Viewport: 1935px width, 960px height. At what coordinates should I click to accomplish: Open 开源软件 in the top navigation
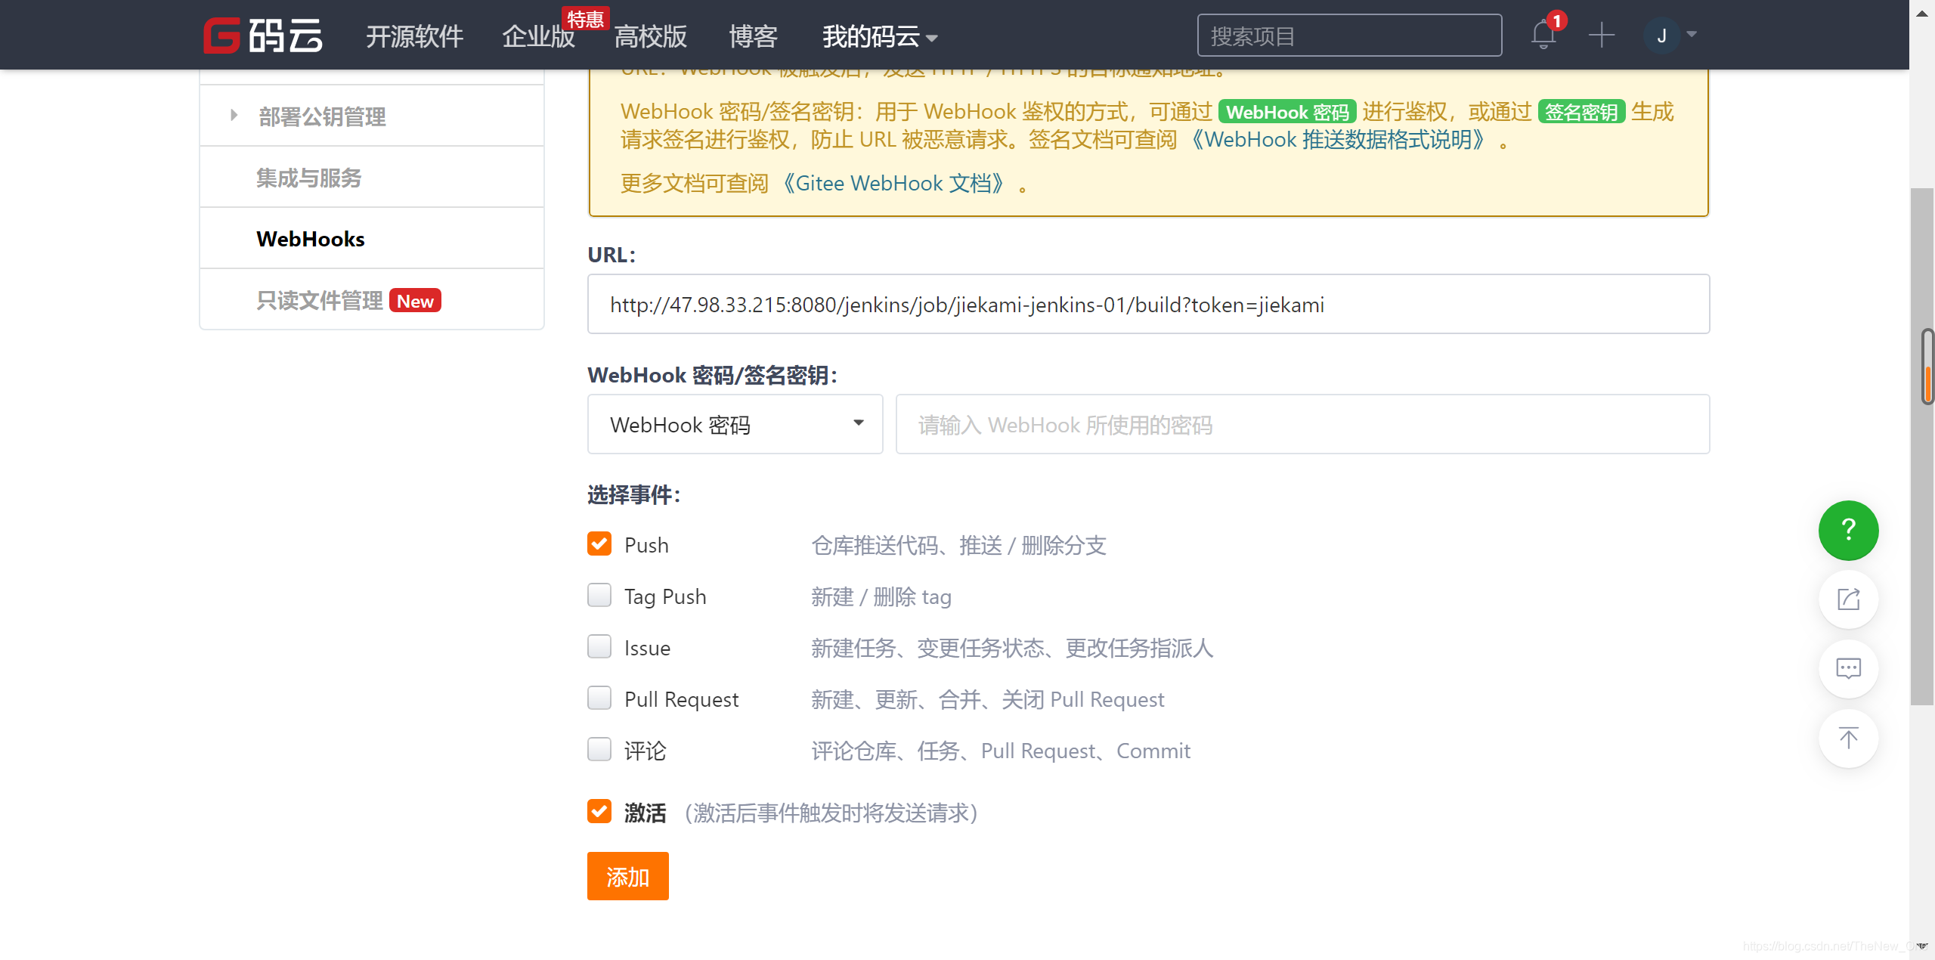(x=414, y=36)
